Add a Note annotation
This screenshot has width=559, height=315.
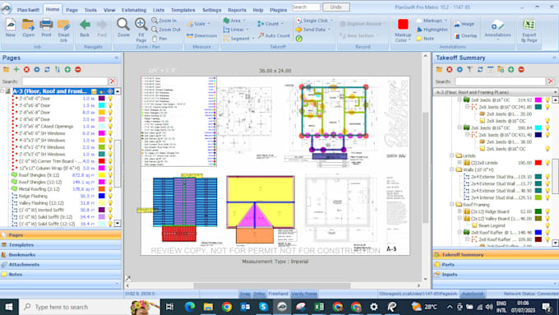425,38
